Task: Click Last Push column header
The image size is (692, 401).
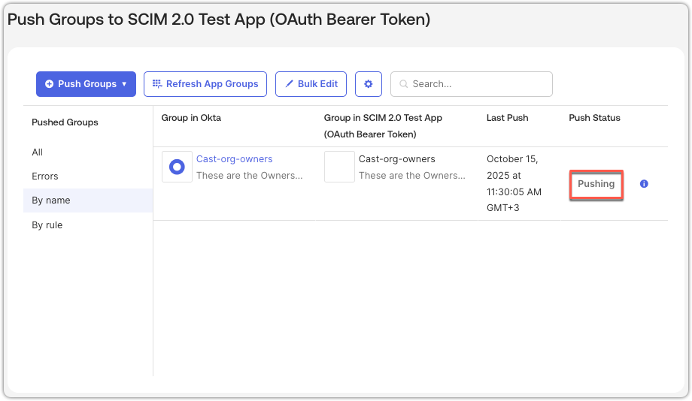Action: coord(507,118)
